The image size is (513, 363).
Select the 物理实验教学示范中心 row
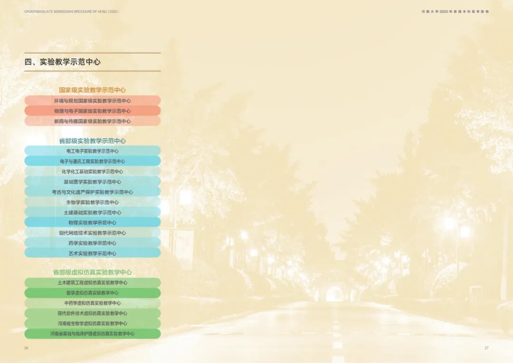93,222
